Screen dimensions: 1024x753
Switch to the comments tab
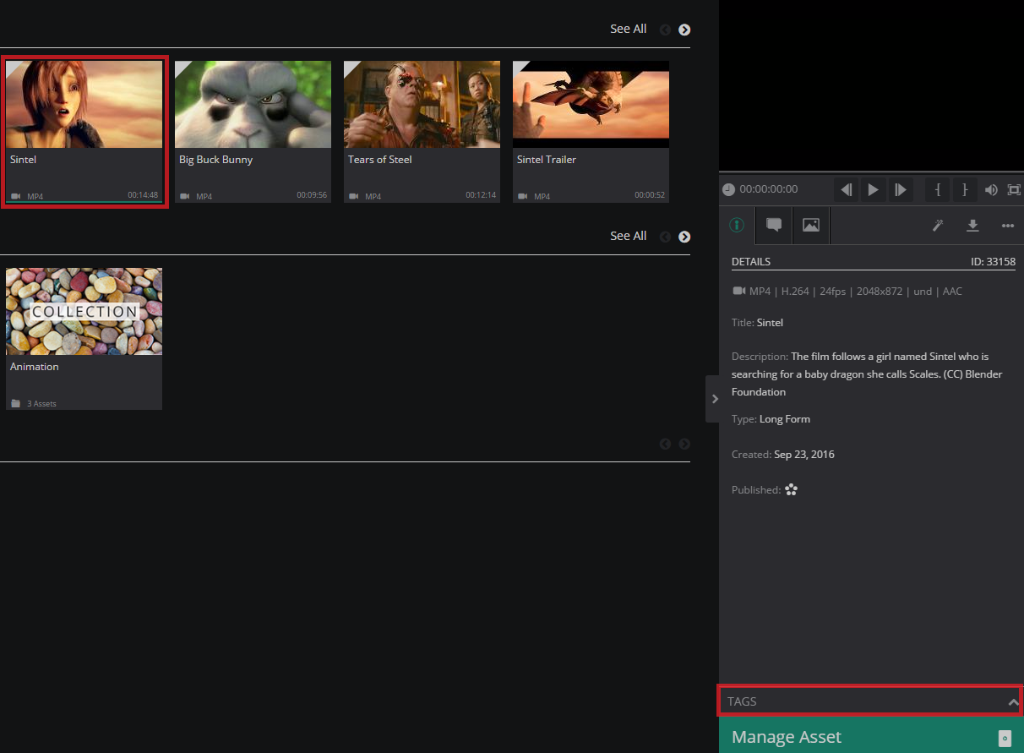point(774,226)
